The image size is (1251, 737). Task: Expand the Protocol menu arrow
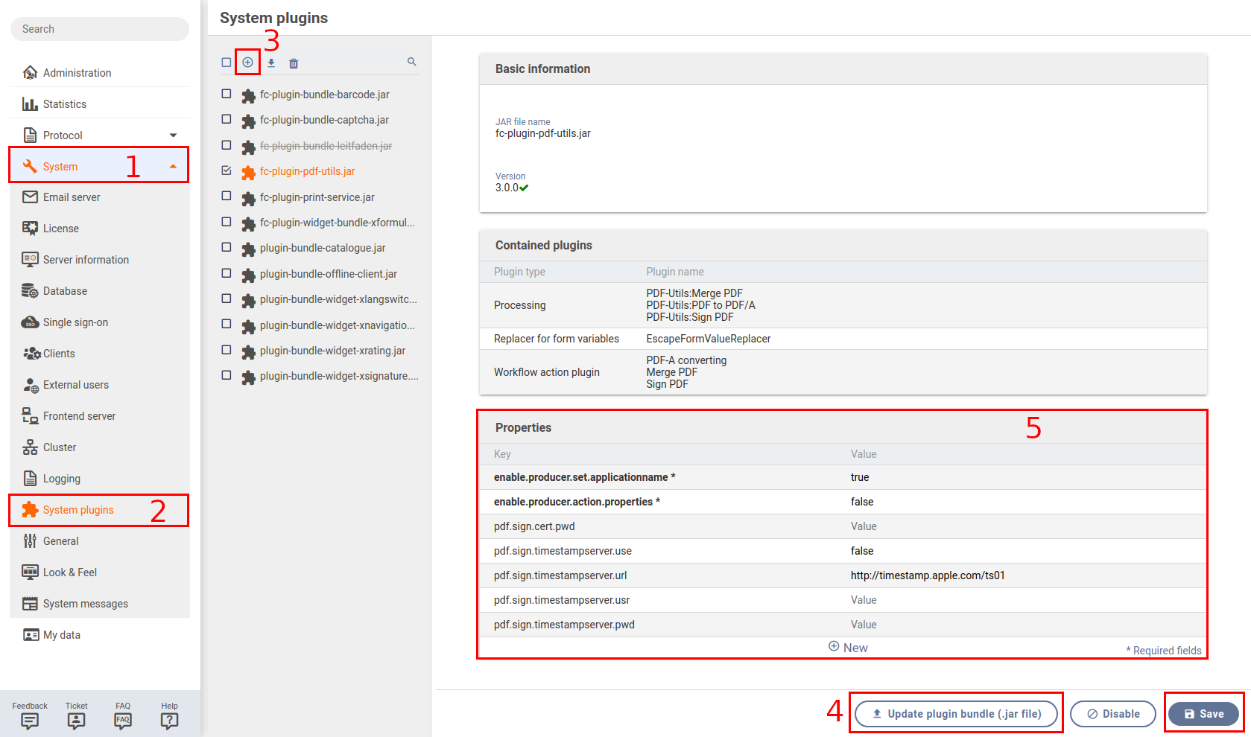pyautogui.click(x=173, y=135)
